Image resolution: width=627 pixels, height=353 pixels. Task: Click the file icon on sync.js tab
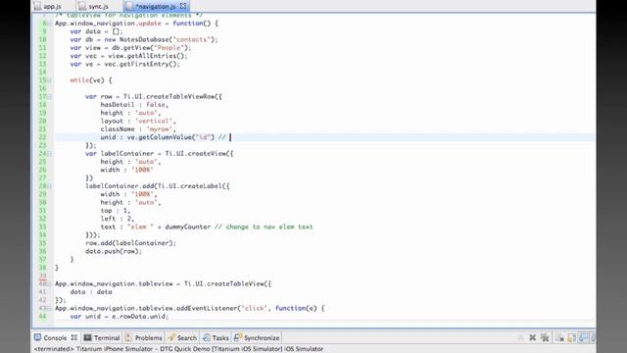click(82, 6)
